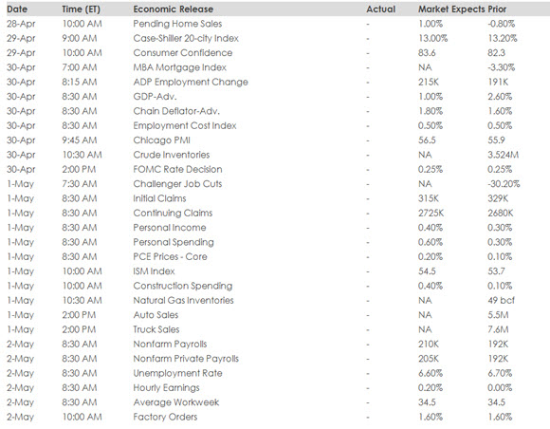Click the Crude Inventories prior value 3.524M
This screenshot has width=550, height=429.
tap(503, 155)
